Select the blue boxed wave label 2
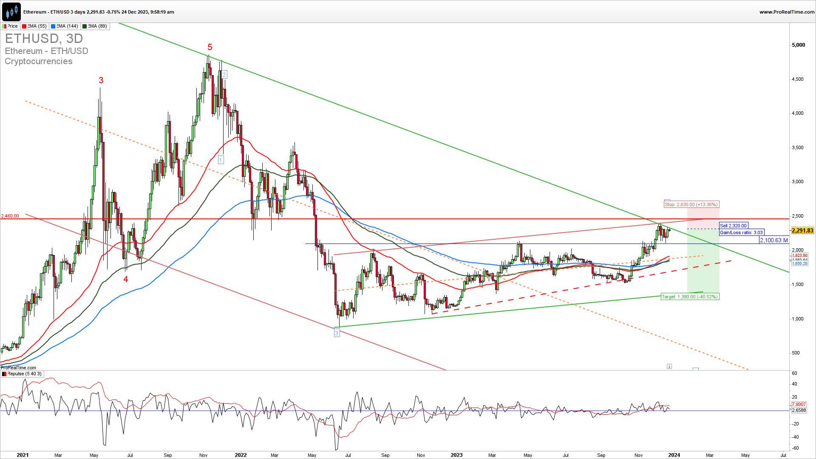The width and height of the screenshot is (816, 459). (x=224, y=75)
